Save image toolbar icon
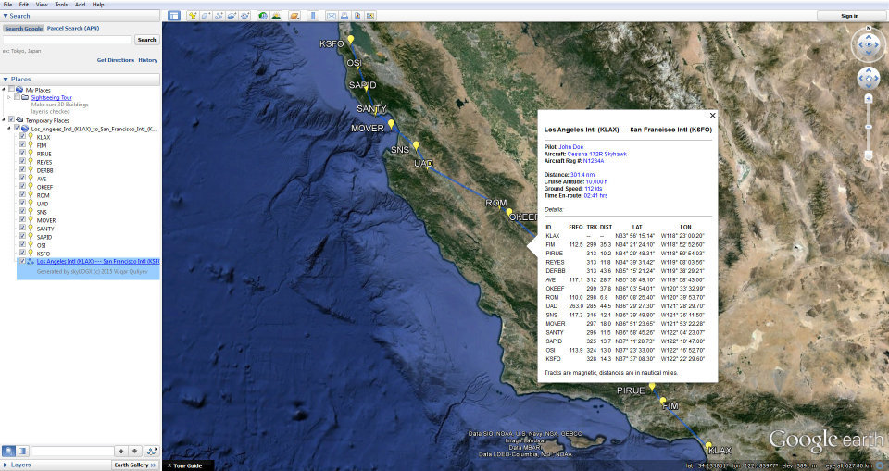889x471 pixels. point(357,16)
